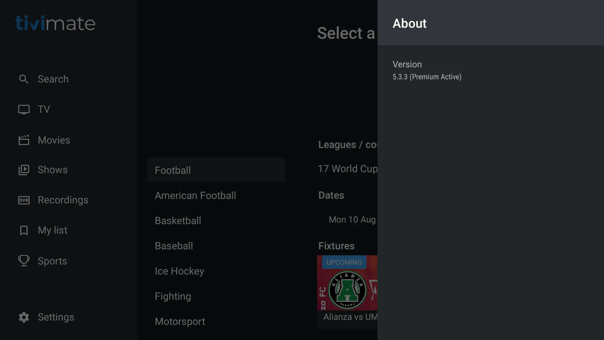Select the Movies clapperboard icon
Viewport: 604px width, 340px height.
[24, 140]
